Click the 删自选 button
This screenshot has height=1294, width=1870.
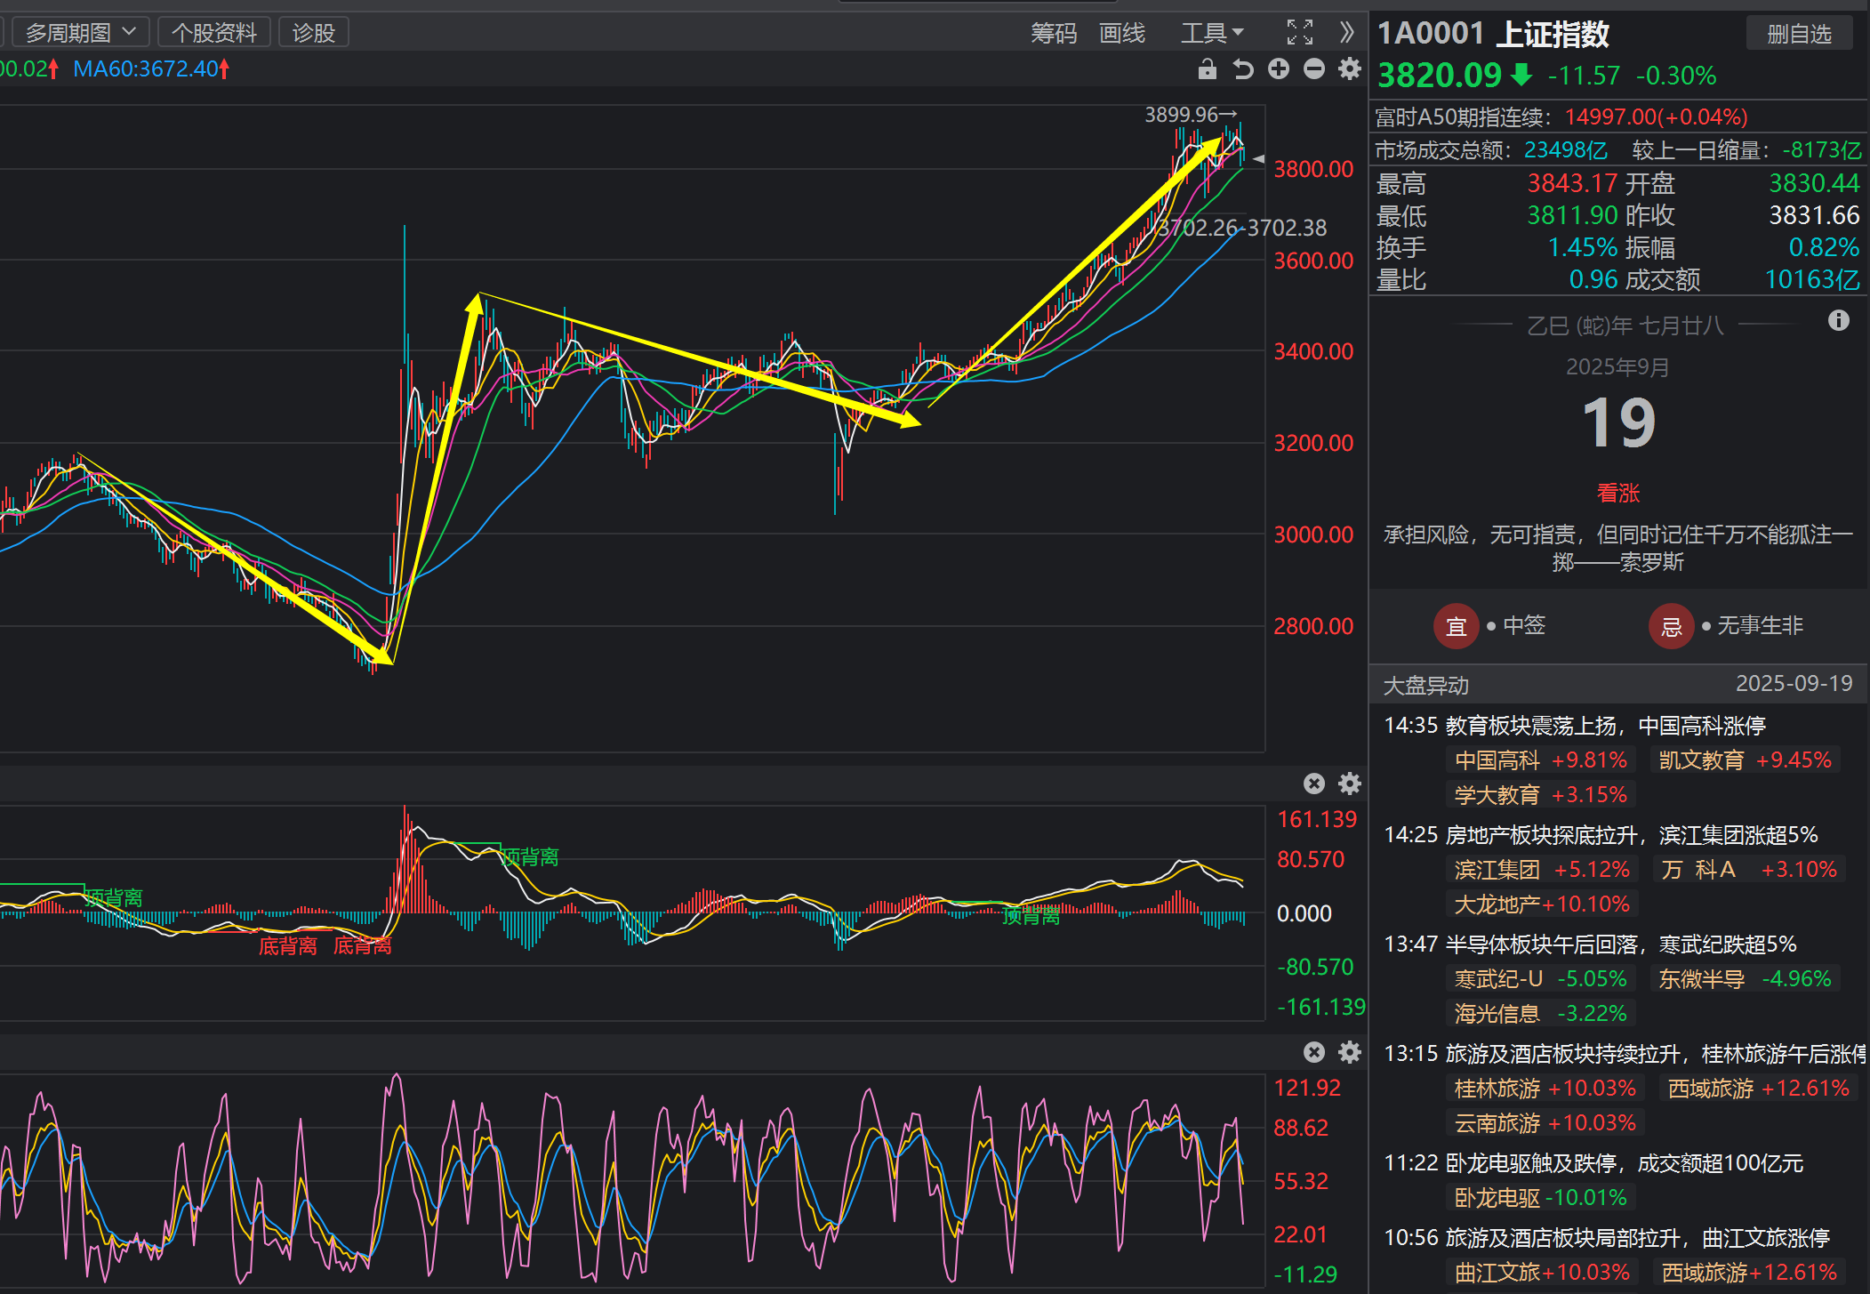[1799, 34]
